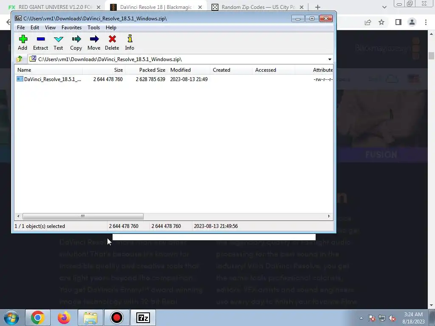
Task: Choose the Move toolbar icon
Action: [x=94, y=42]
